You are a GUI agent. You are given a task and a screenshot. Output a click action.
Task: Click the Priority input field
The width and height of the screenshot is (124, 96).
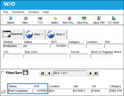pyautogui.click(x=80, y=56)
